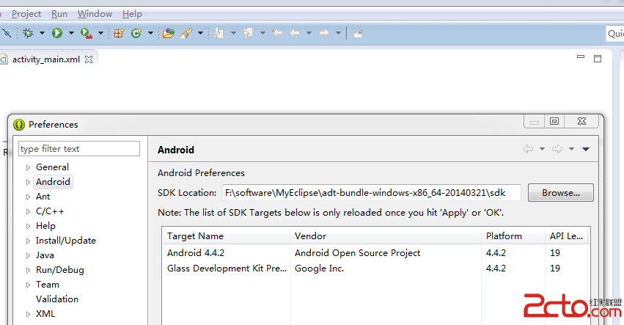The width and height of the screenshot is (624, 325).
Task: Open the Preferences forward history dropdown
Action: point(571,149)
